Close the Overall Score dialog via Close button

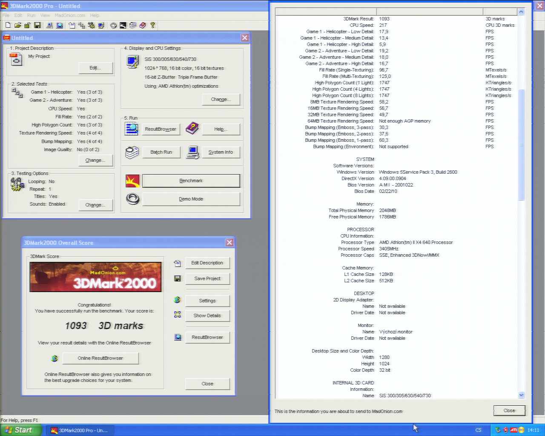coord(207,384)
